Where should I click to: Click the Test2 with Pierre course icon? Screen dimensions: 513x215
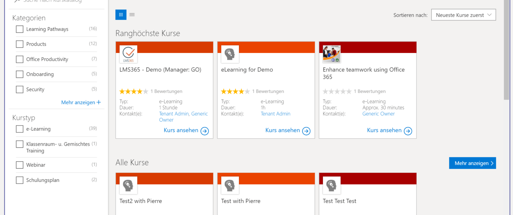coord(128,185)
